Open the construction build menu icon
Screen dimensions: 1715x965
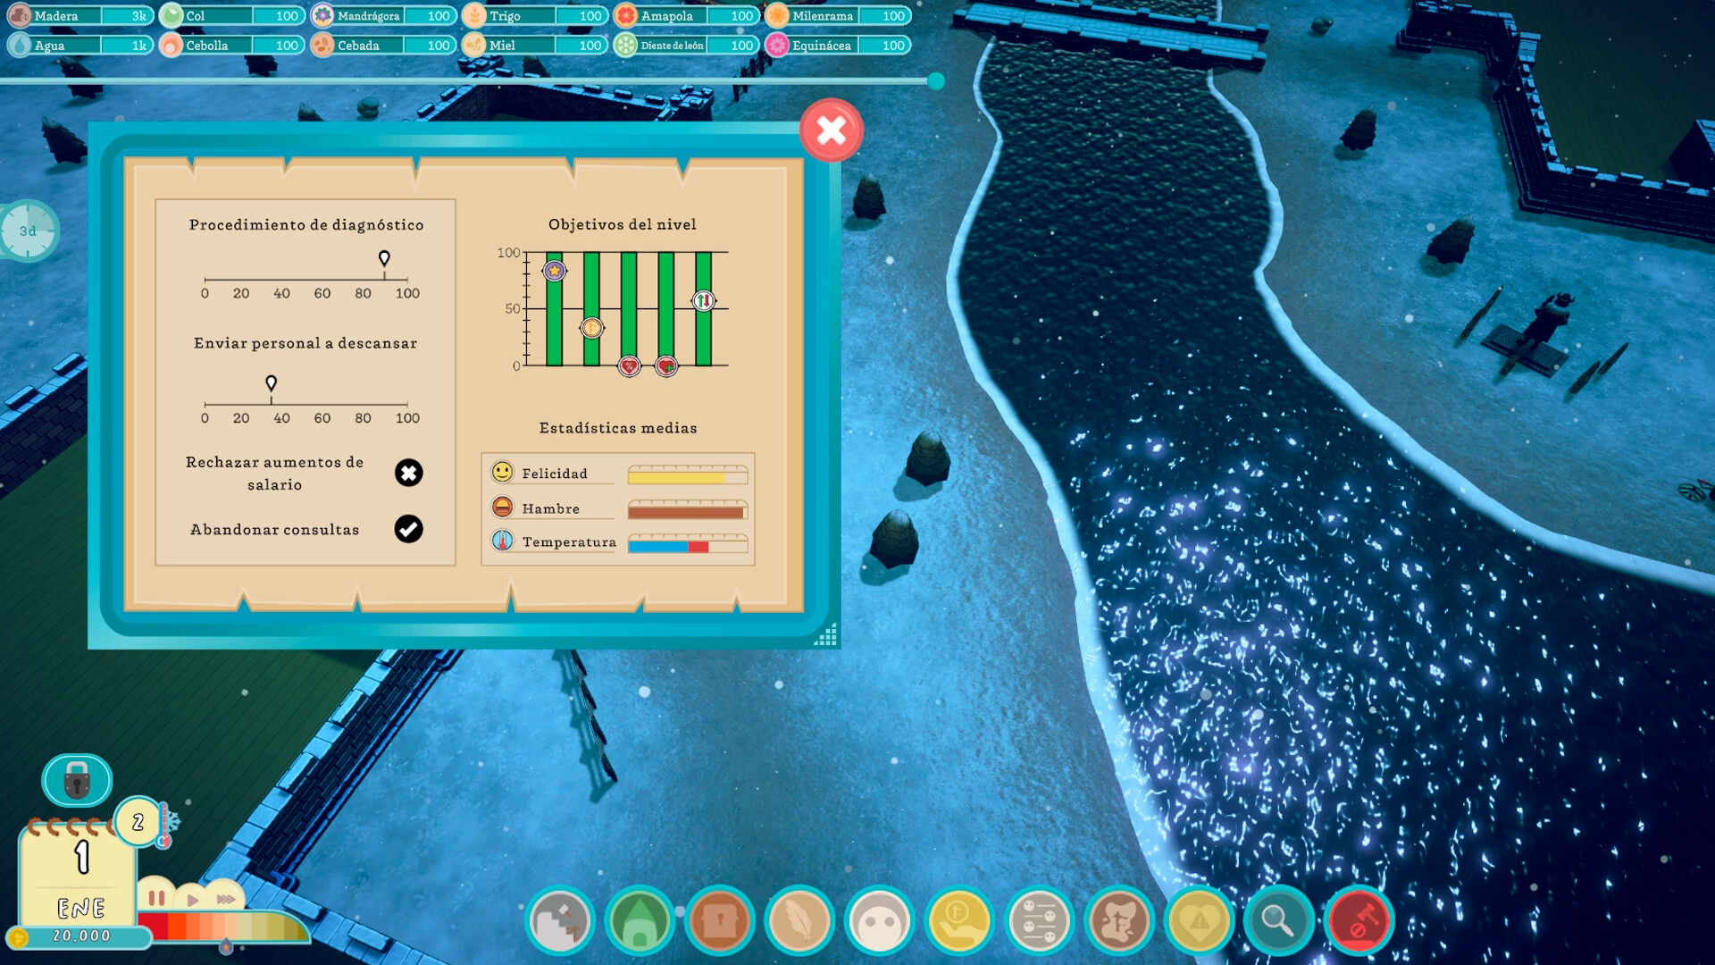click(x=560, y=921)
